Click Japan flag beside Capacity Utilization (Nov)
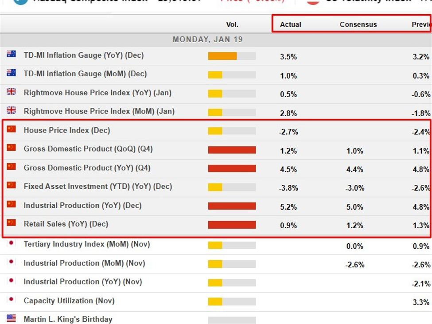Screen dimensions: 432x324 (x=11, y=300)
